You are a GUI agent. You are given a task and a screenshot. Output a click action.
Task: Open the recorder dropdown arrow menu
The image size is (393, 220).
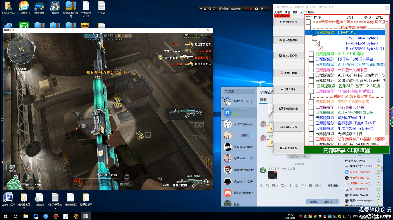tap(201, 9)
